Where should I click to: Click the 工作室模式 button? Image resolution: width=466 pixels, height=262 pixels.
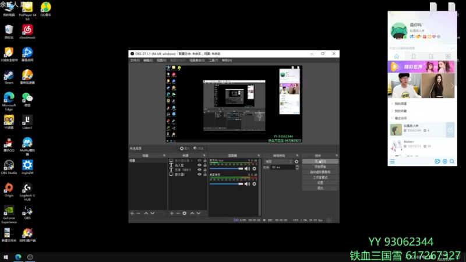[x=320, y=178]
